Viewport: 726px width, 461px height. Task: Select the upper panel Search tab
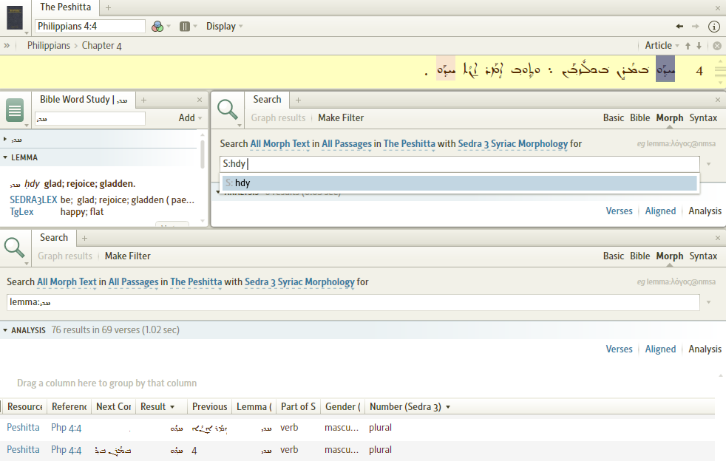click(267, 100)
